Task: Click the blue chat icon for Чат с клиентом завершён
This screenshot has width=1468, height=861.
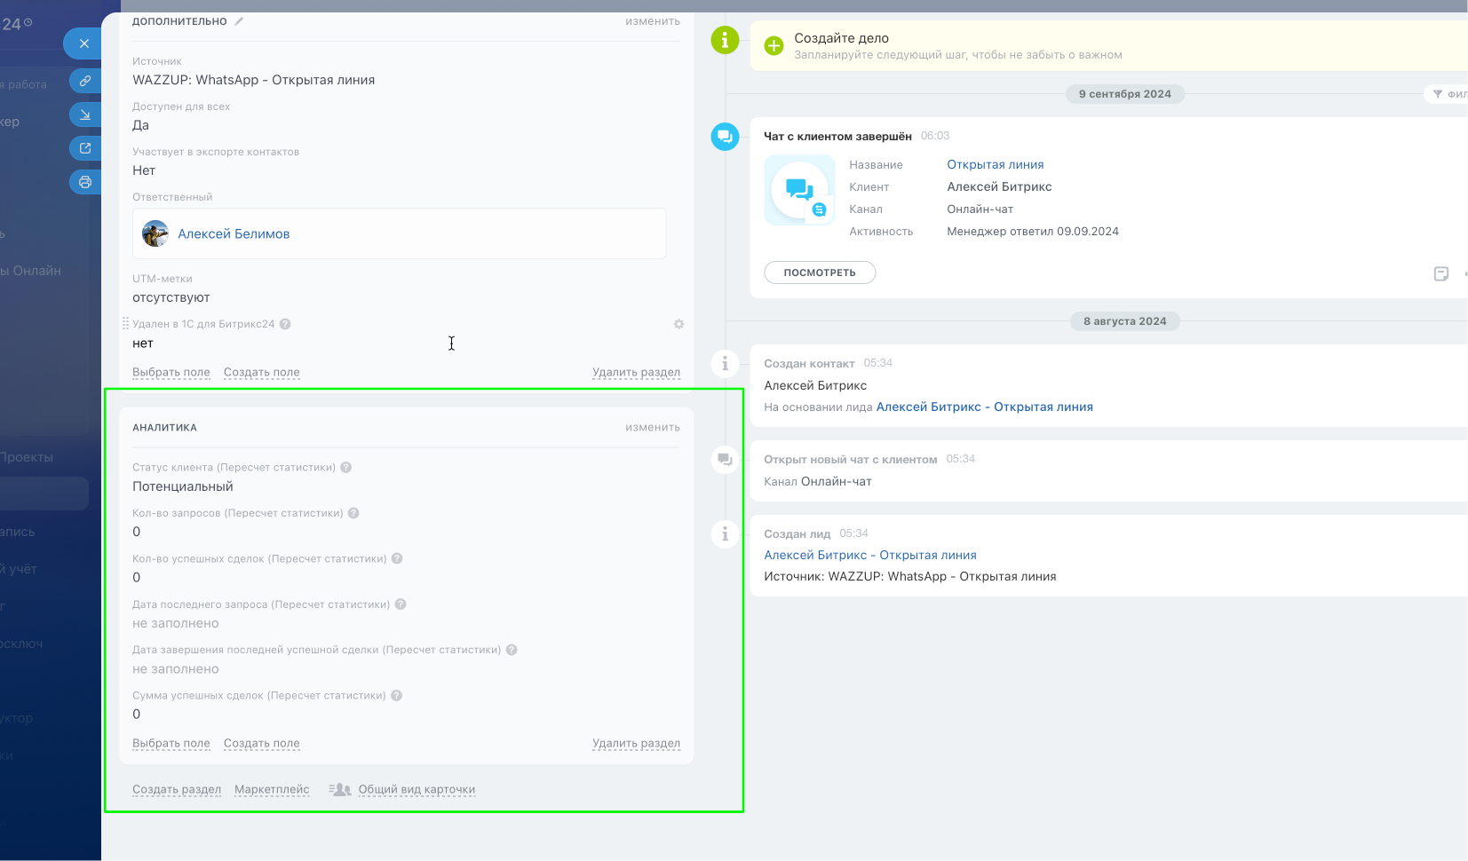Action: coord(725,137)
